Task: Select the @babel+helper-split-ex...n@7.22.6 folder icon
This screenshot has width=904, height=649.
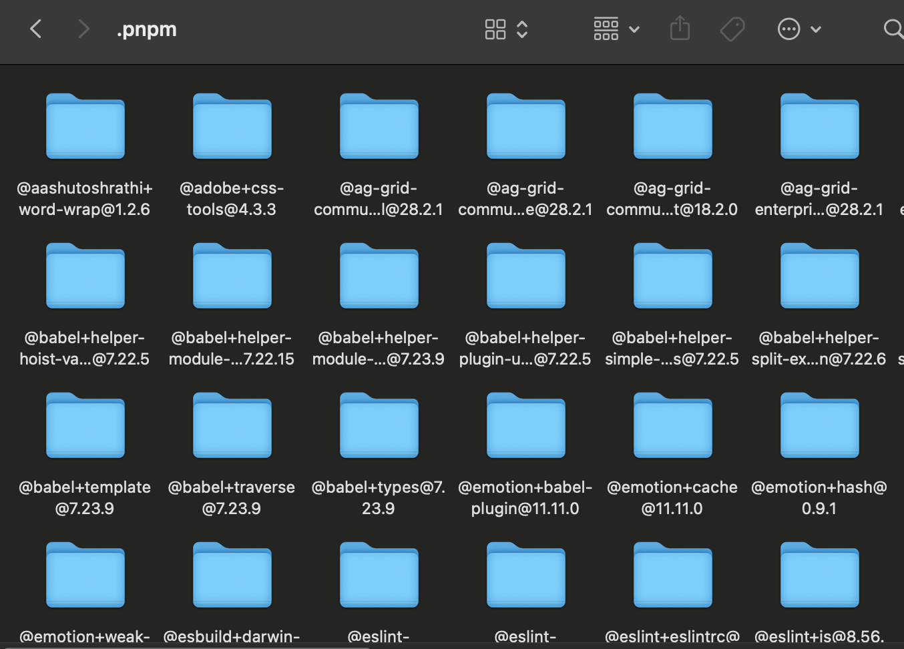Action: click(x=820, y=276)
